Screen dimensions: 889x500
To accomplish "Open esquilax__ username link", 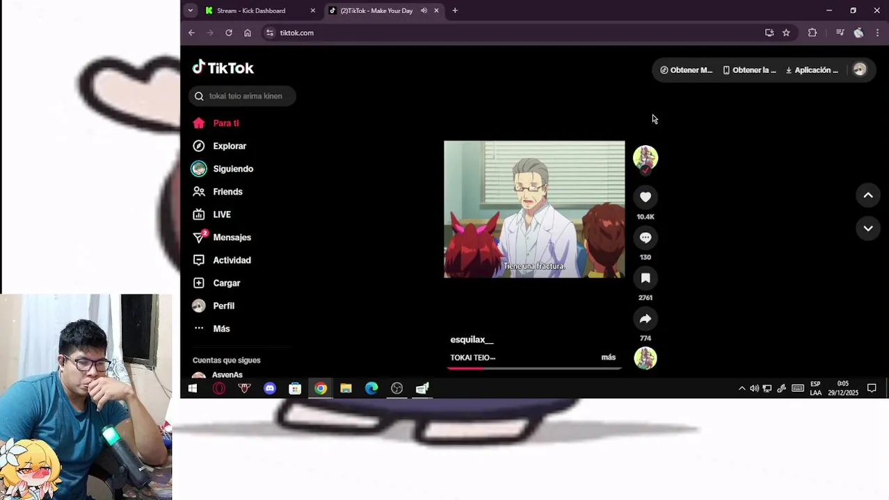I will point(472,340).
